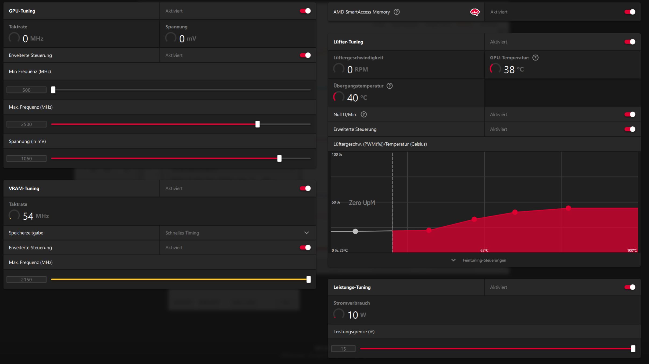Click the red brain icon next to SmartAccess Memory
This screenshot has height=364, width=649.
[475, 12]
